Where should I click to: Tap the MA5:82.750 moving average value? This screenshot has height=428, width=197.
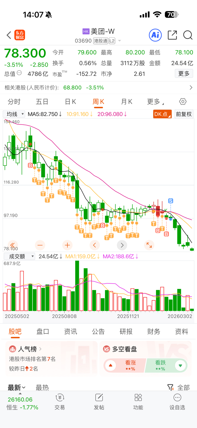(x=45, y=114)
